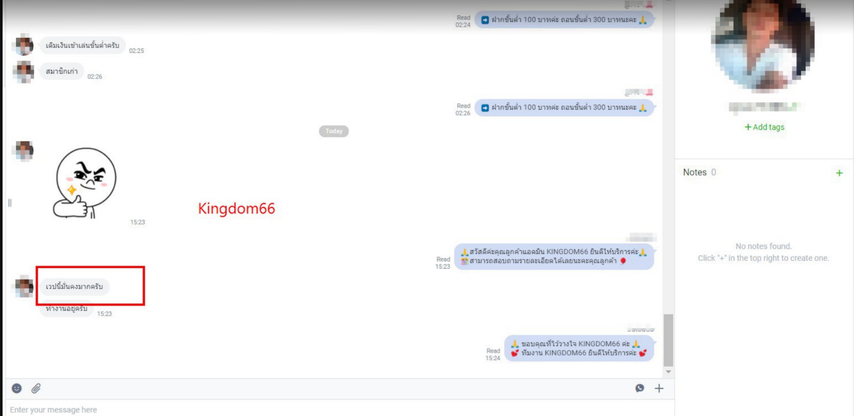Click sender avatar beside the 02:25 message

tap(24, 46)
